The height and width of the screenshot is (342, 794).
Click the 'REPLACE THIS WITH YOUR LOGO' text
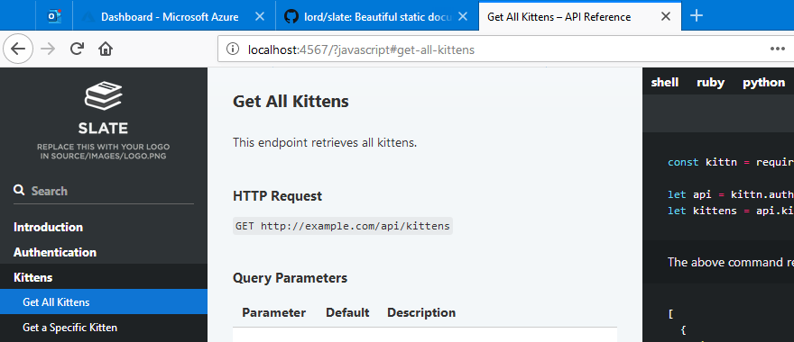(x=103, y=147)
